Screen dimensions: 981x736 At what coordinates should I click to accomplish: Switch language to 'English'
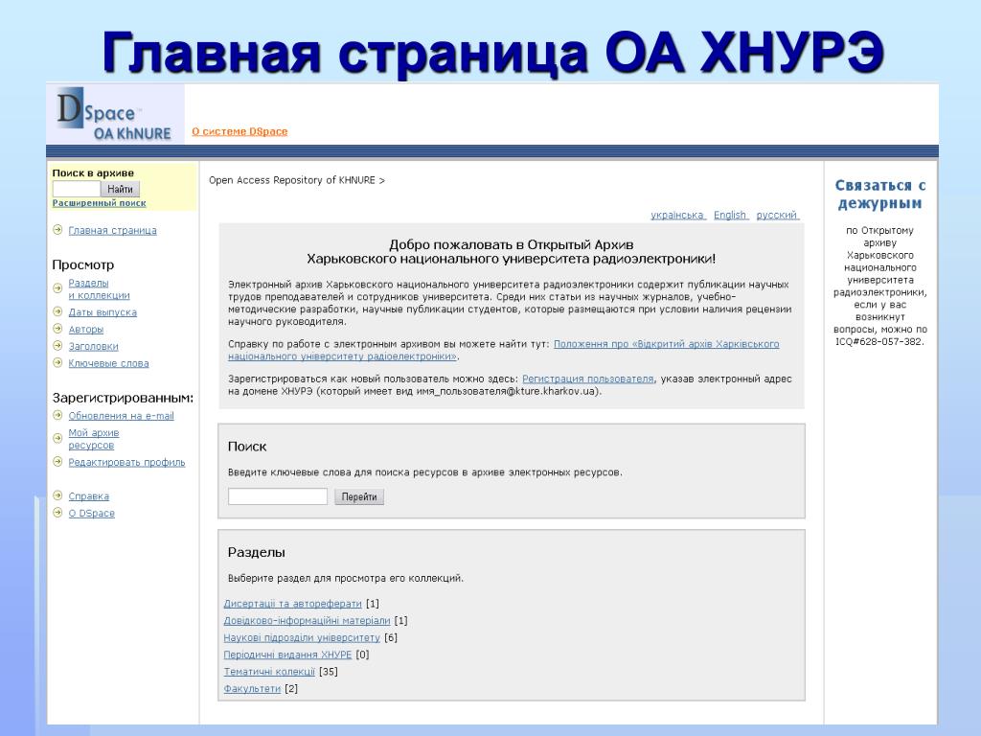coord(730,215)
